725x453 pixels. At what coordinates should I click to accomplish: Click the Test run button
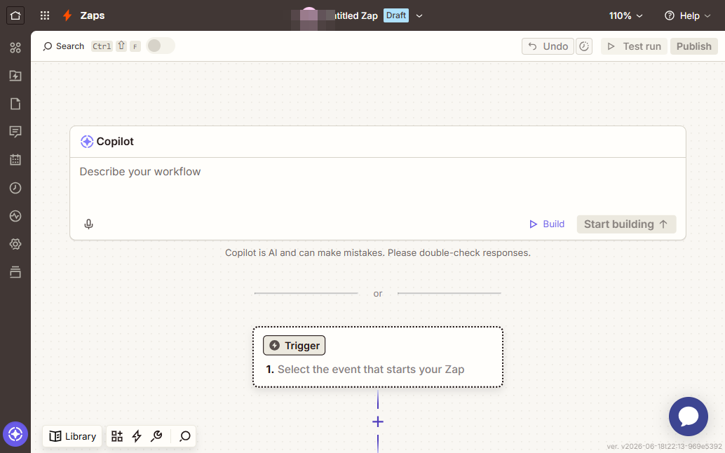634,46
